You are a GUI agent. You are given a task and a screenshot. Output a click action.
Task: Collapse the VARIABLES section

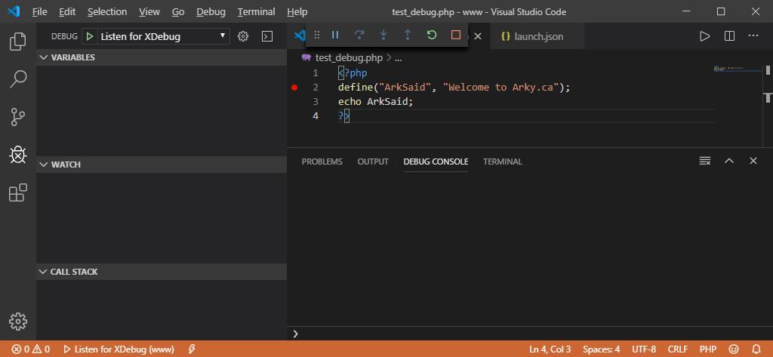coord(162,57)
